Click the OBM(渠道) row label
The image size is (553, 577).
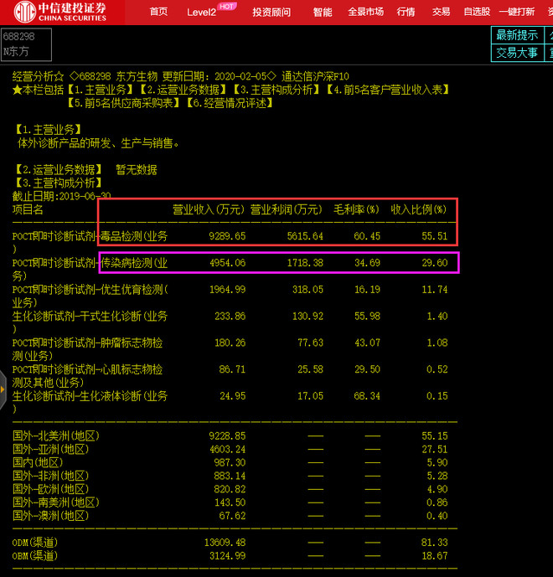35,556
